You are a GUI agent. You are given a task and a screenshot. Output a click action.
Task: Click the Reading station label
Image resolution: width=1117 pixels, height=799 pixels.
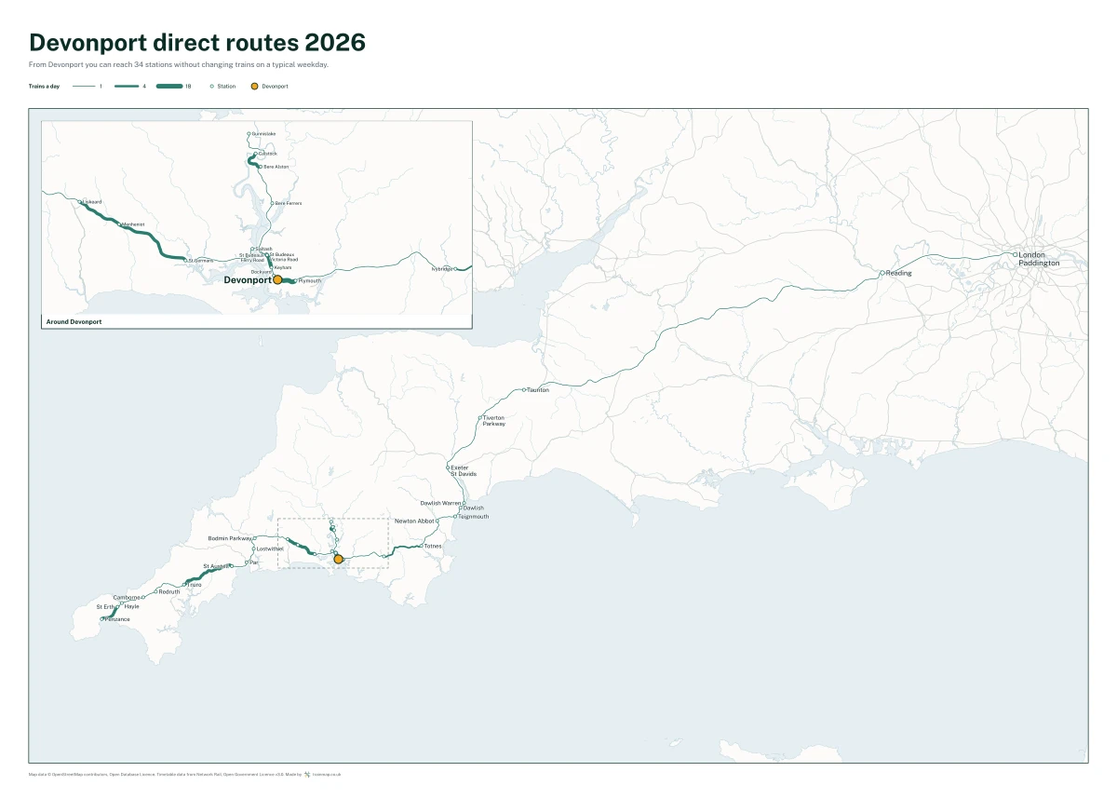[x=899, y=273]
